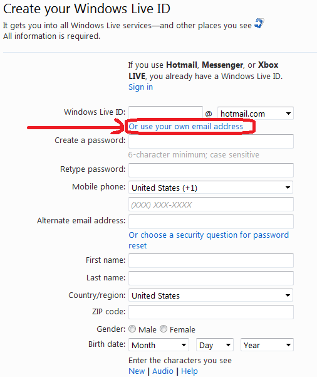Screen dimensions: 317x377
Task: Open the hotmail.com domain dropdown
Action: tap(255, 114)
